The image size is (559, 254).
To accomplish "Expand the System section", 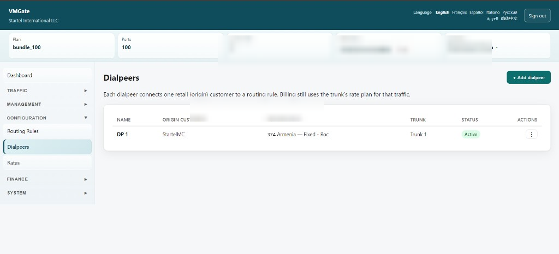I will pos(47,193).
